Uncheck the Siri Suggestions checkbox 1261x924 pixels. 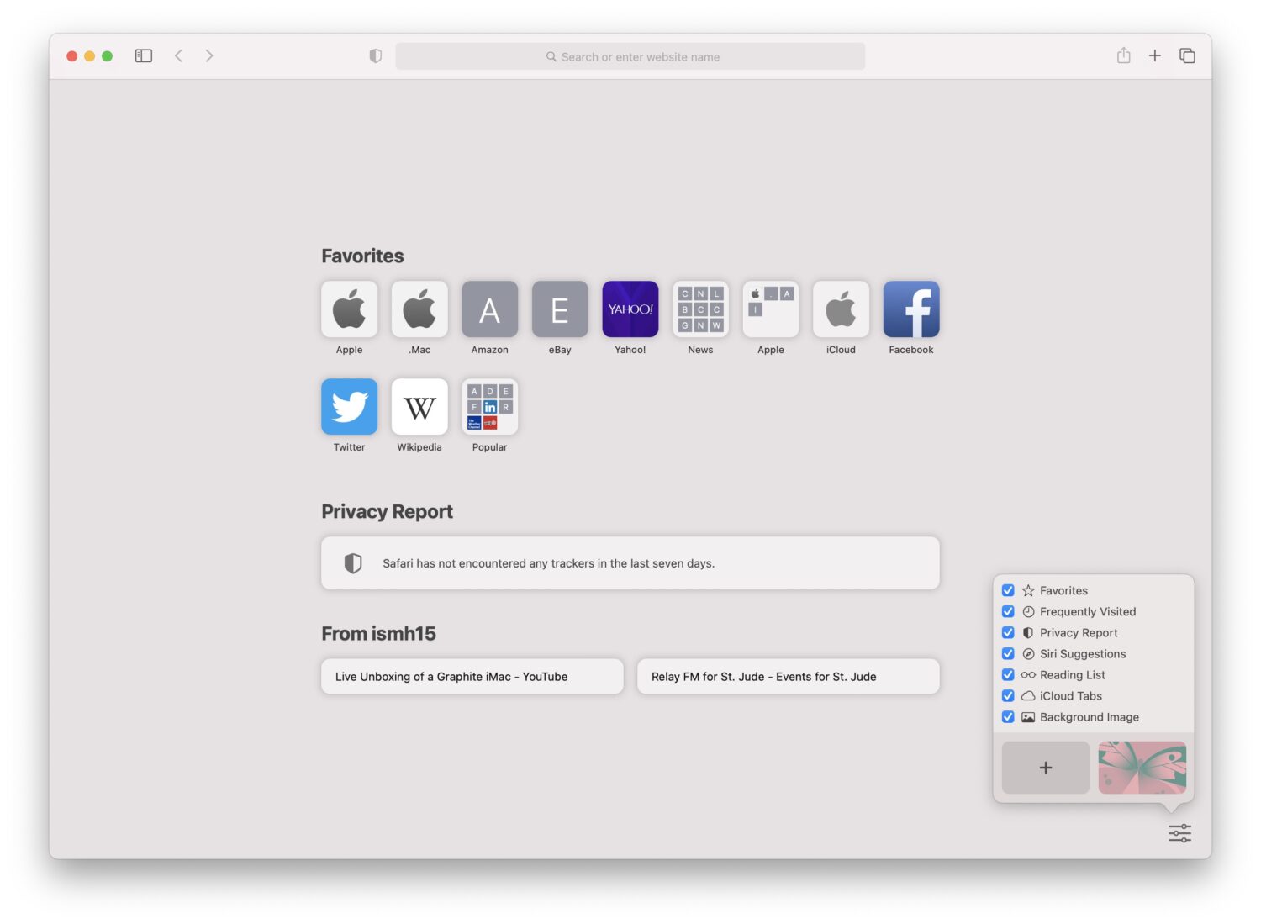click(1008, 653)
